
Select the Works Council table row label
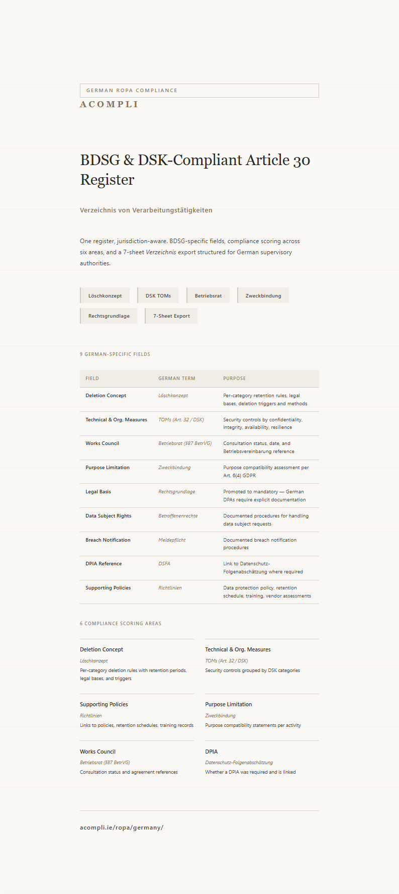(x=102, y=443)
